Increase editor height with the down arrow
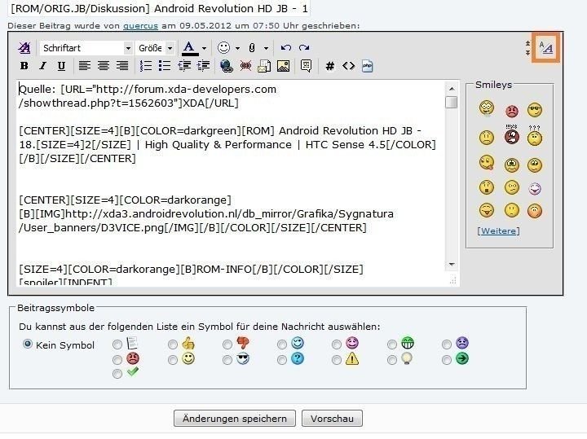 (527, 53)
